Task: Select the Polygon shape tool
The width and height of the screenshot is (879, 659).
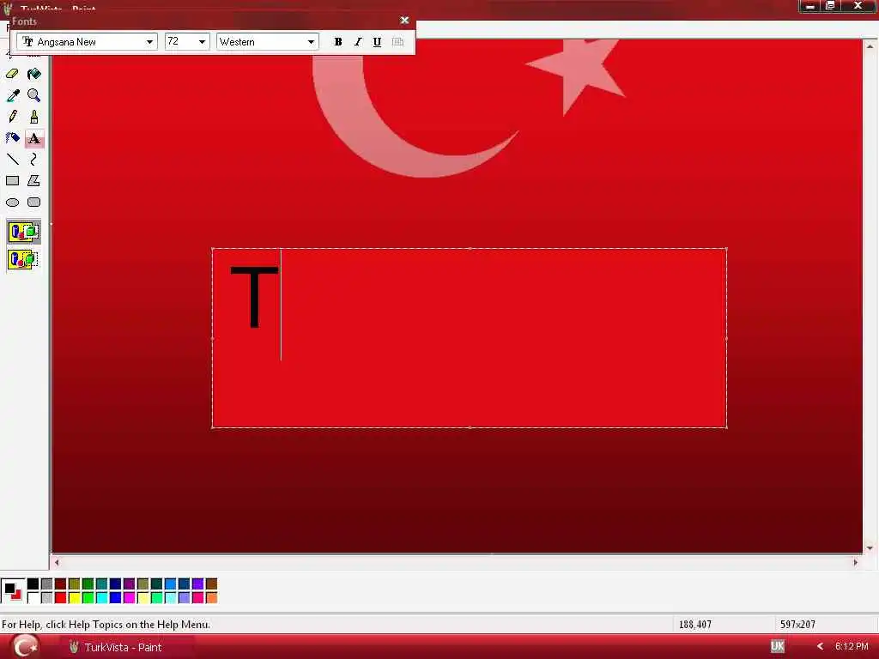Action: 33,181
